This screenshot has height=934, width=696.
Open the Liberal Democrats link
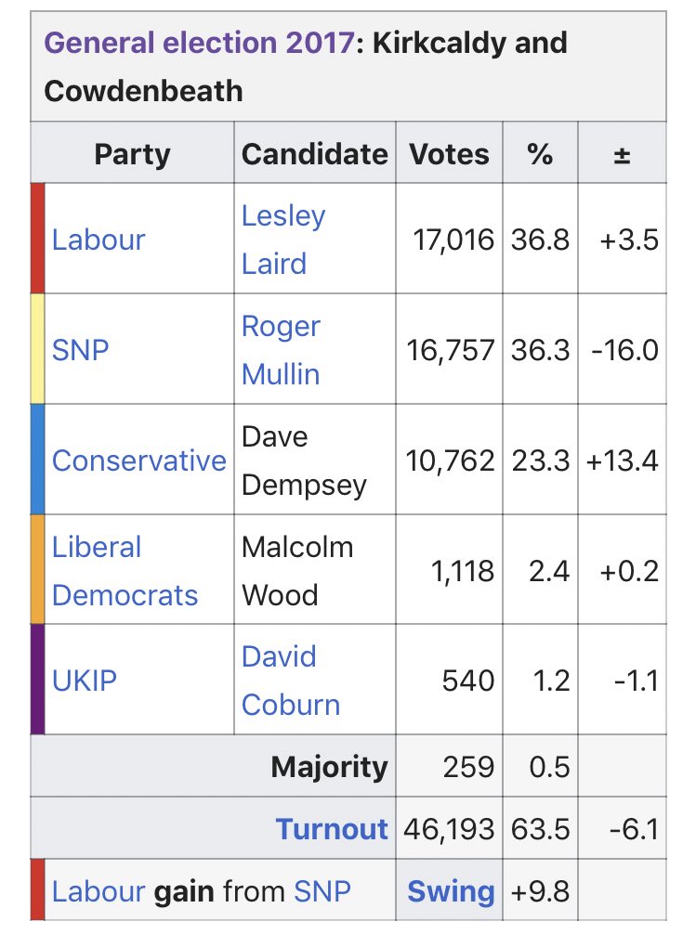[x=125, y=571]
